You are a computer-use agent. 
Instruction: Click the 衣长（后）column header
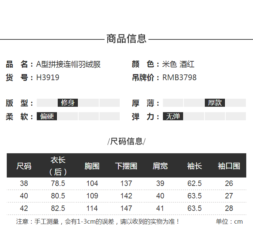tap(58, 166)
